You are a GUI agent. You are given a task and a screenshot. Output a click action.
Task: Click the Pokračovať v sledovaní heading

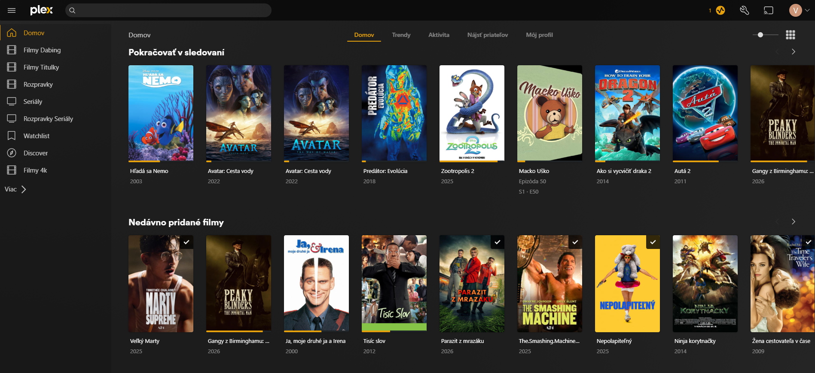click(x=176, y=52)
